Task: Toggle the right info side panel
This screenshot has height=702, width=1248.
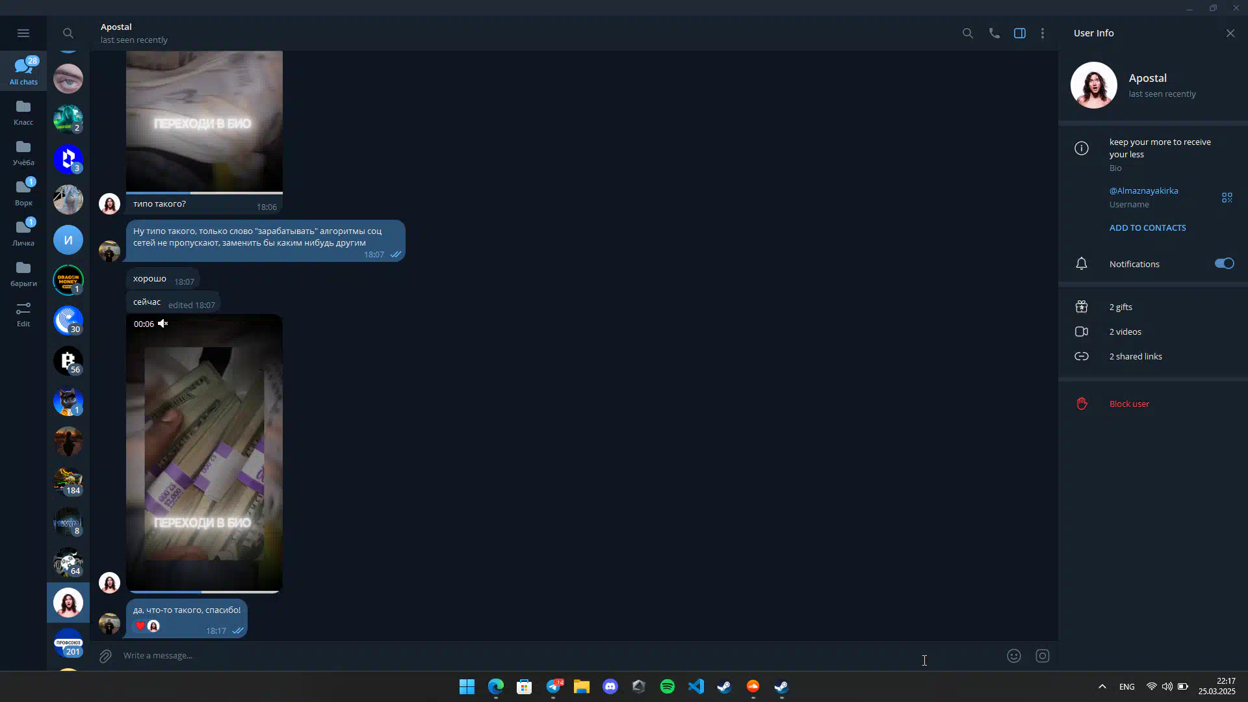Action: (x=1020, y=33)
